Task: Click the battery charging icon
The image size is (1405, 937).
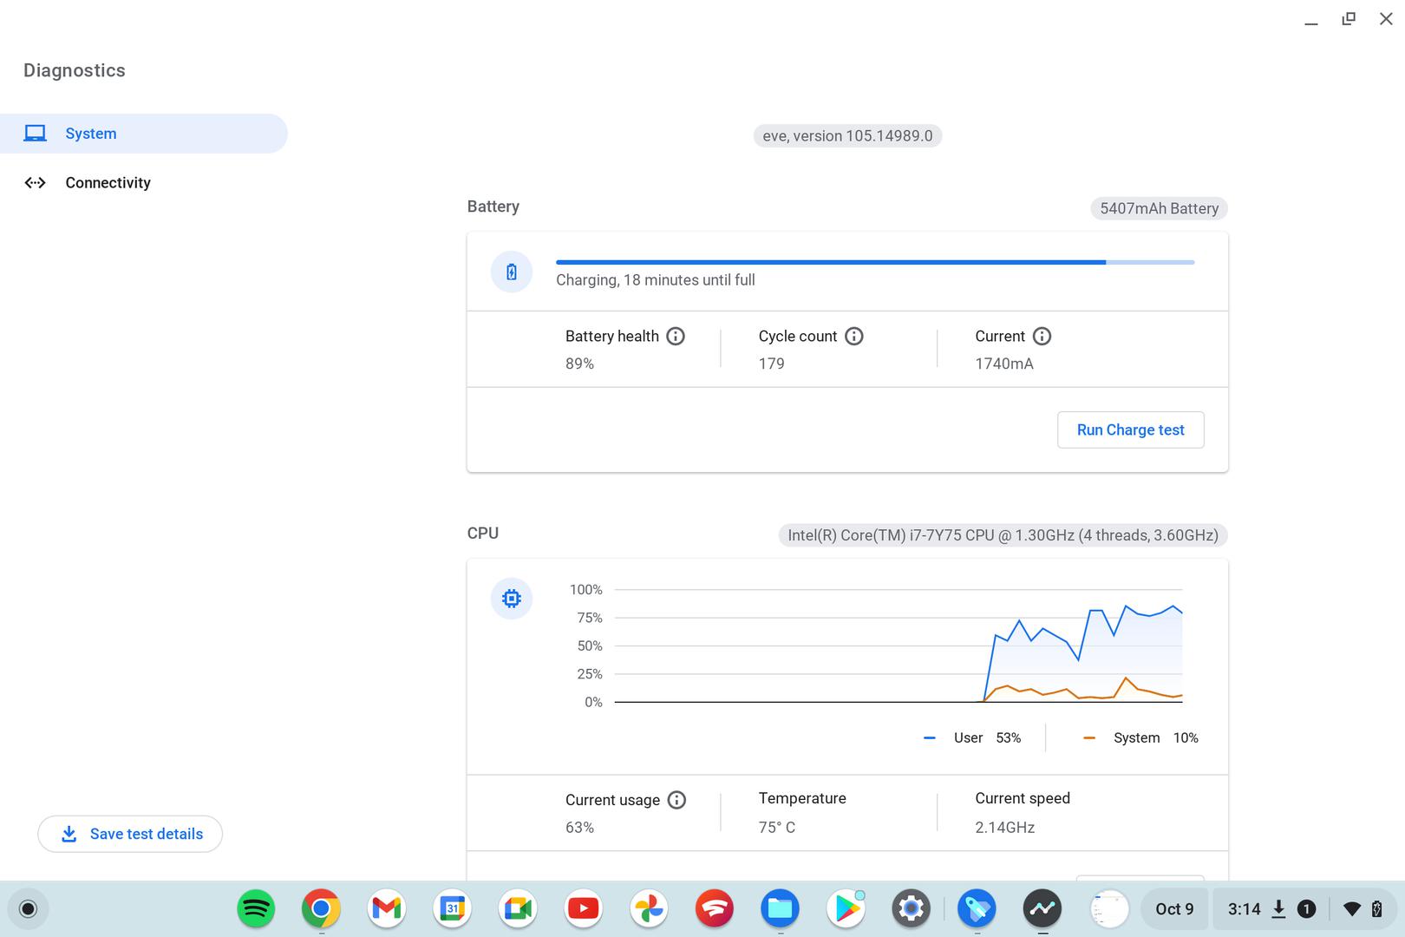Action: [x=512, y=272]
